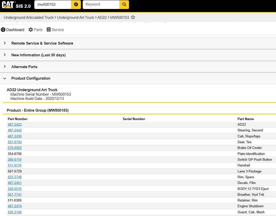
Task: Expand the Alternate Parts section
Action: (x=138, y=67)
